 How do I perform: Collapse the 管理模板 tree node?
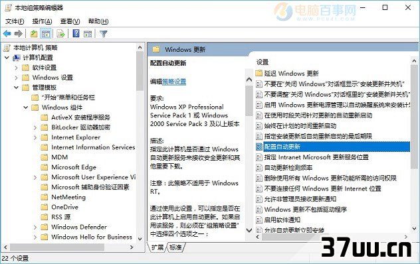17,88
